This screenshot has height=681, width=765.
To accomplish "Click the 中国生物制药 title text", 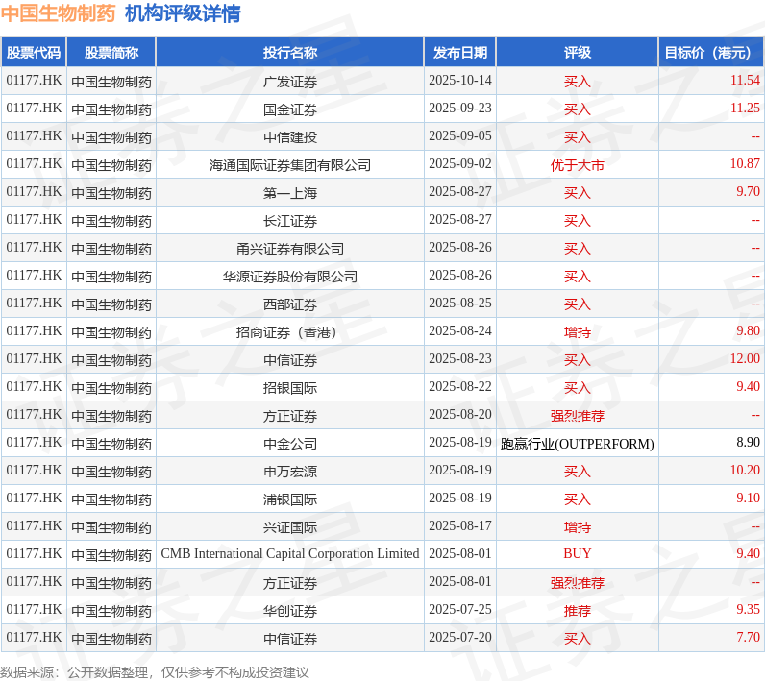I will coord(58,13).
